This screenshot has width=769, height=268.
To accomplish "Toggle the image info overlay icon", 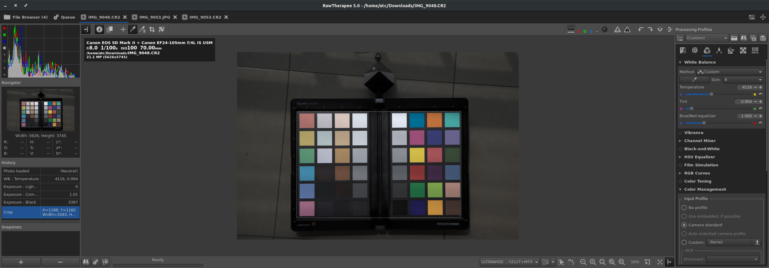I will click(99, 29).
